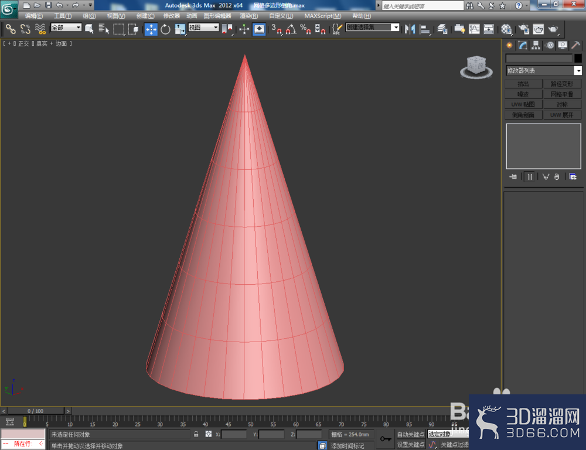
Task: Toggle Angle Snap on toolbar
Action: (x=291, y=29)
